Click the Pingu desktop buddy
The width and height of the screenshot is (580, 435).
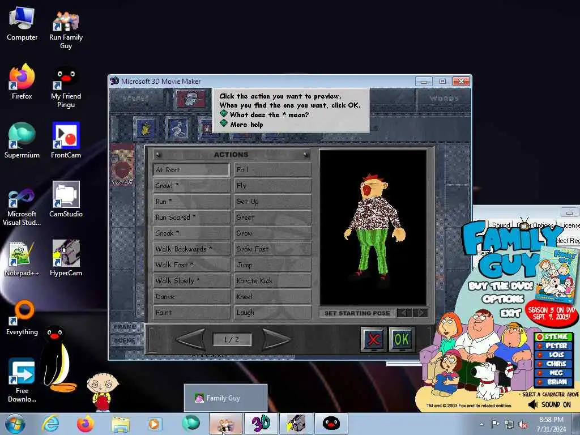pyautogui.click(x=58, y=358)
